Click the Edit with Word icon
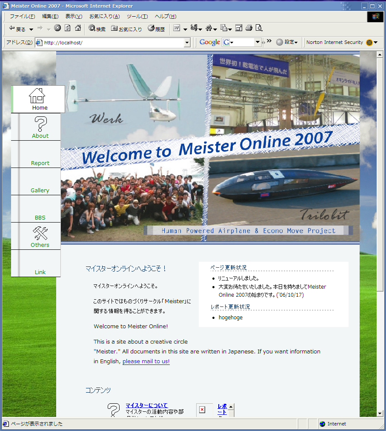 pos(177,28)
